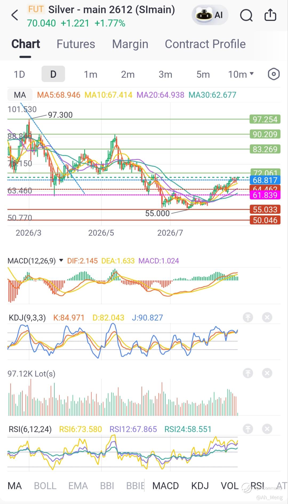Toggle the BOLL indicator at bottom
Viewport: 288px width, 504px height.
tap(45, 486)
